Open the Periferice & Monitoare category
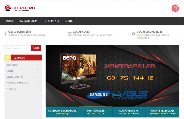Image resolution: width=184 pixels, height=119 pixels. [x=18, y=83]
